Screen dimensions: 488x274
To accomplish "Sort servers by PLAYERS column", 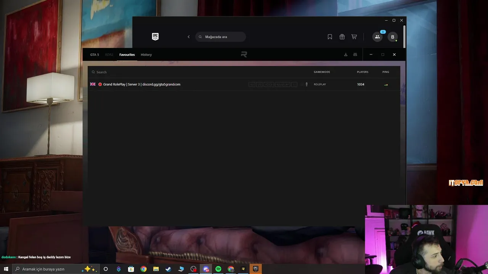I will point(363,72).
